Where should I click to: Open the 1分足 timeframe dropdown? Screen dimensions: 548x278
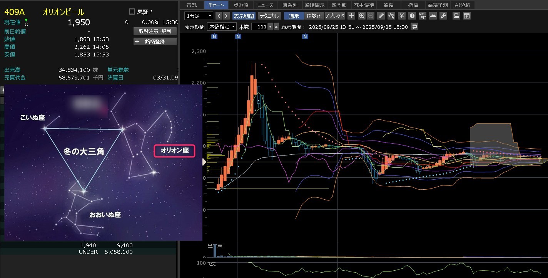click(199, 16)
